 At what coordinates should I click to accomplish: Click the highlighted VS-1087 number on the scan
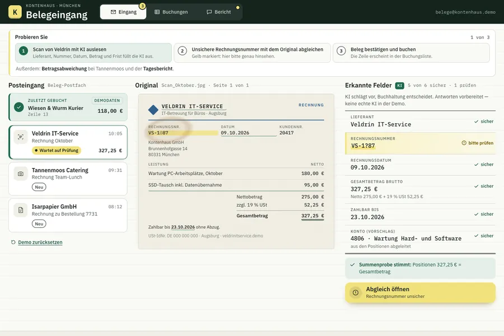158,133
